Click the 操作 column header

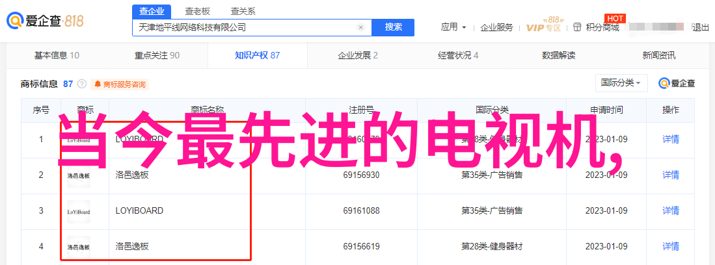671,110
